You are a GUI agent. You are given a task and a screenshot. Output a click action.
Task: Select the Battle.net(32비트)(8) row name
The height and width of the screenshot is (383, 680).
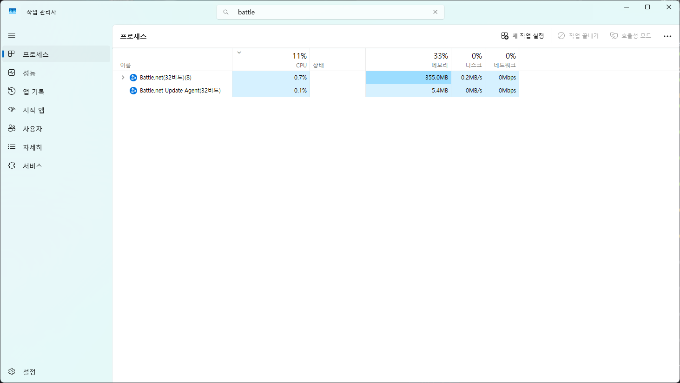165,78
